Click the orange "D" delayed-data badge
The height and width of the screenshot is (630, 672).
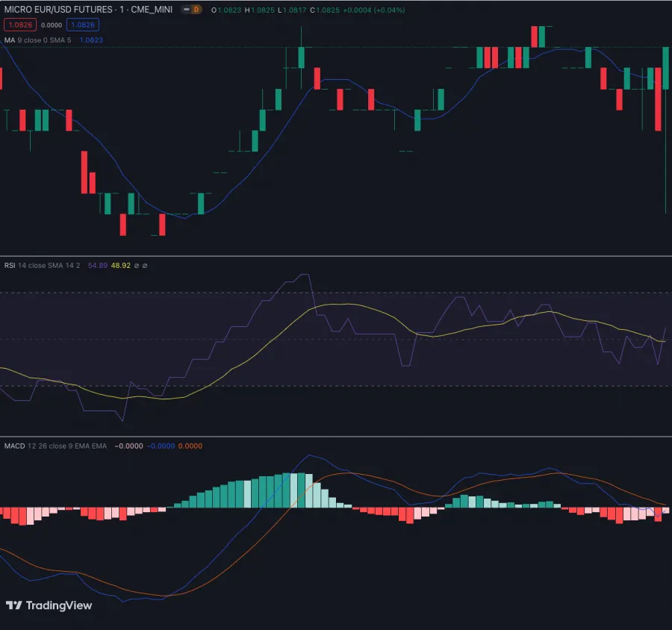(x=195, y=10)
